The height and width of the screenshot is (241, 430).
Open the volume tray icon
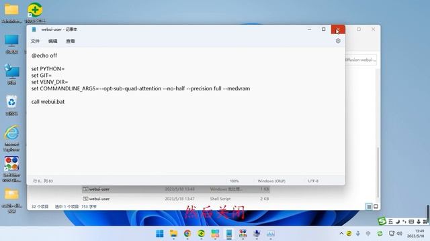pos(400,234)
